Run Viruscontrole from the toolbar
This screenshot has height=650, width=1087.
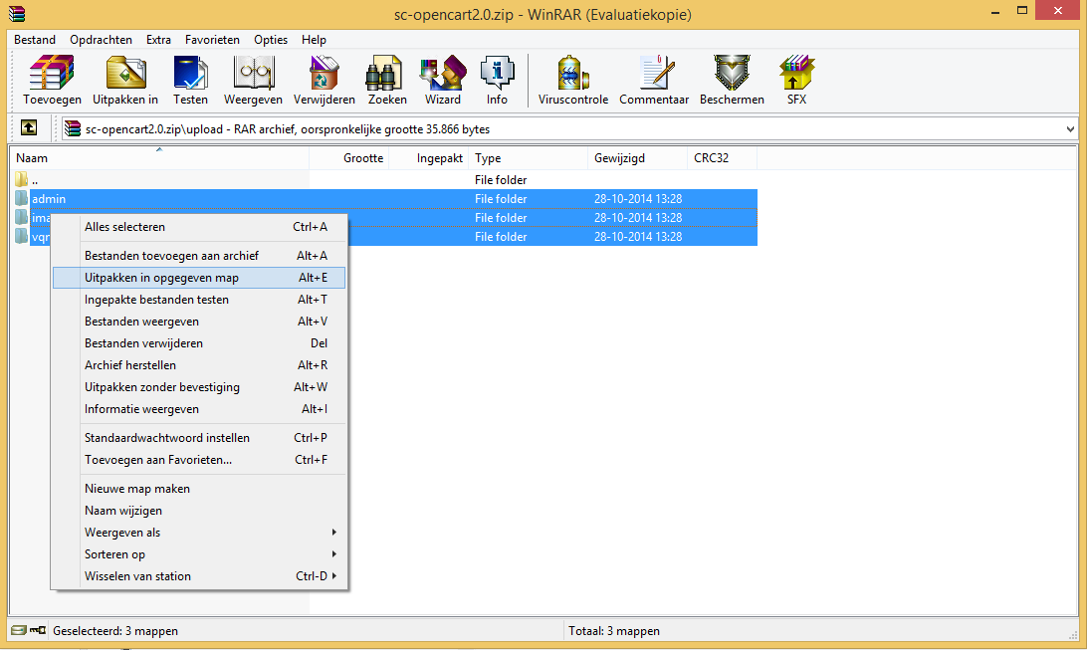[x=573, y=81]
